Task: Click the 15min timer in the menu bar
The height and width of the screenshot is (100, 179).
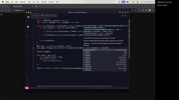Action: pos(133,2)
